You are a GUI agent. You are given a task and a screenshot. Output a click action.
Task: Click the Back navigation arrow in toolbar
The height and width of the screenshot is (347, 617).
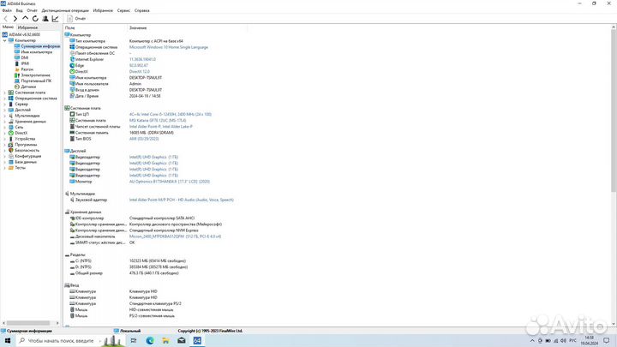[5, 17]
